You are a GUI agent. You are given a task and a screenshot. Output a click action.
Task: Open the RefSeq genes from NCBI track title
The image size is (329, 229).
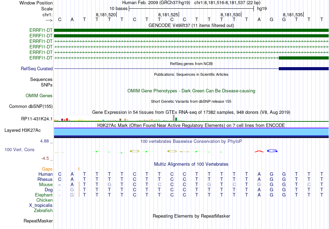(191, 64)
